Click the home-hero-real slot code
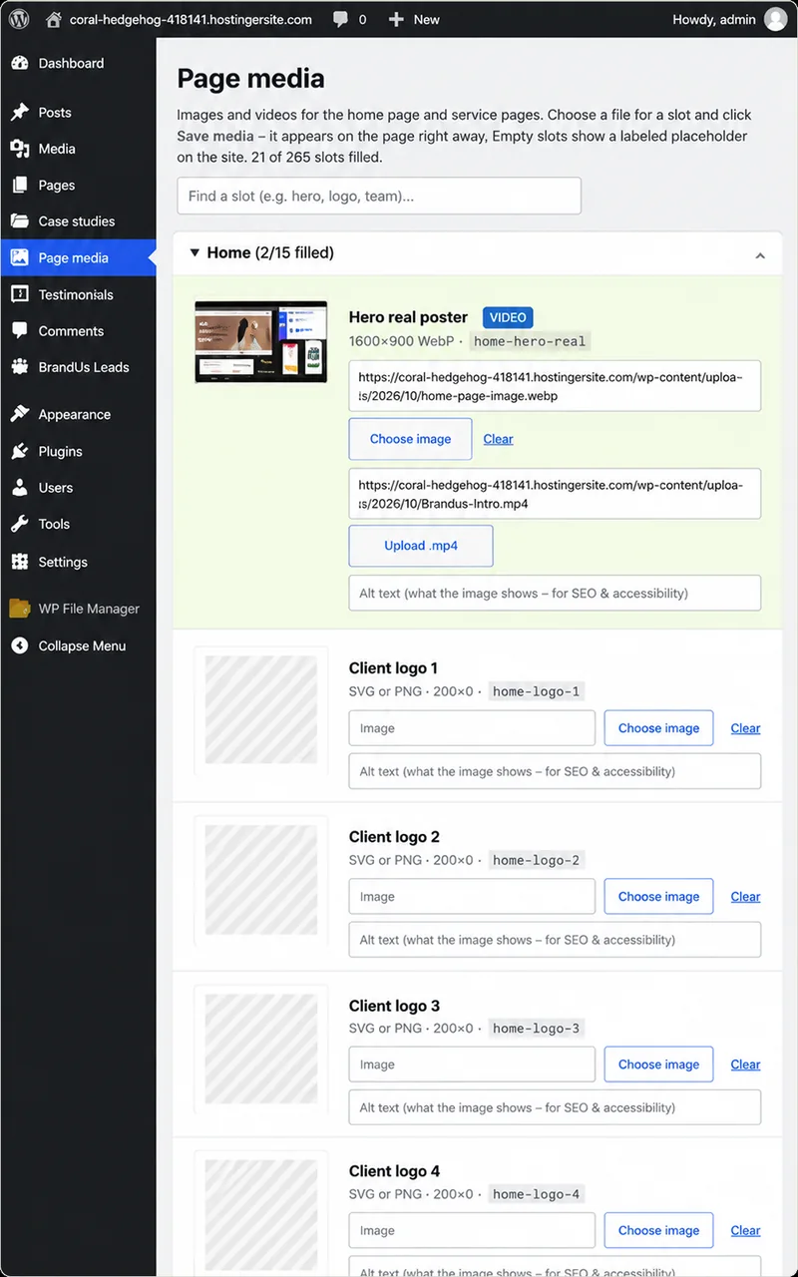 coord(530,341)
